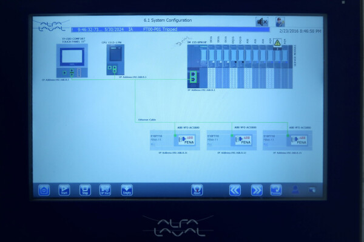Select the CPU 1513-1 PN module
The image size is (364, 242).
point(115,59)
